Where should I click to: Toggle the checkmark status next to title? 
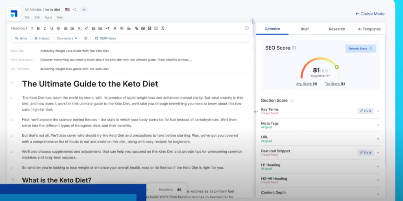click(84, 10)
